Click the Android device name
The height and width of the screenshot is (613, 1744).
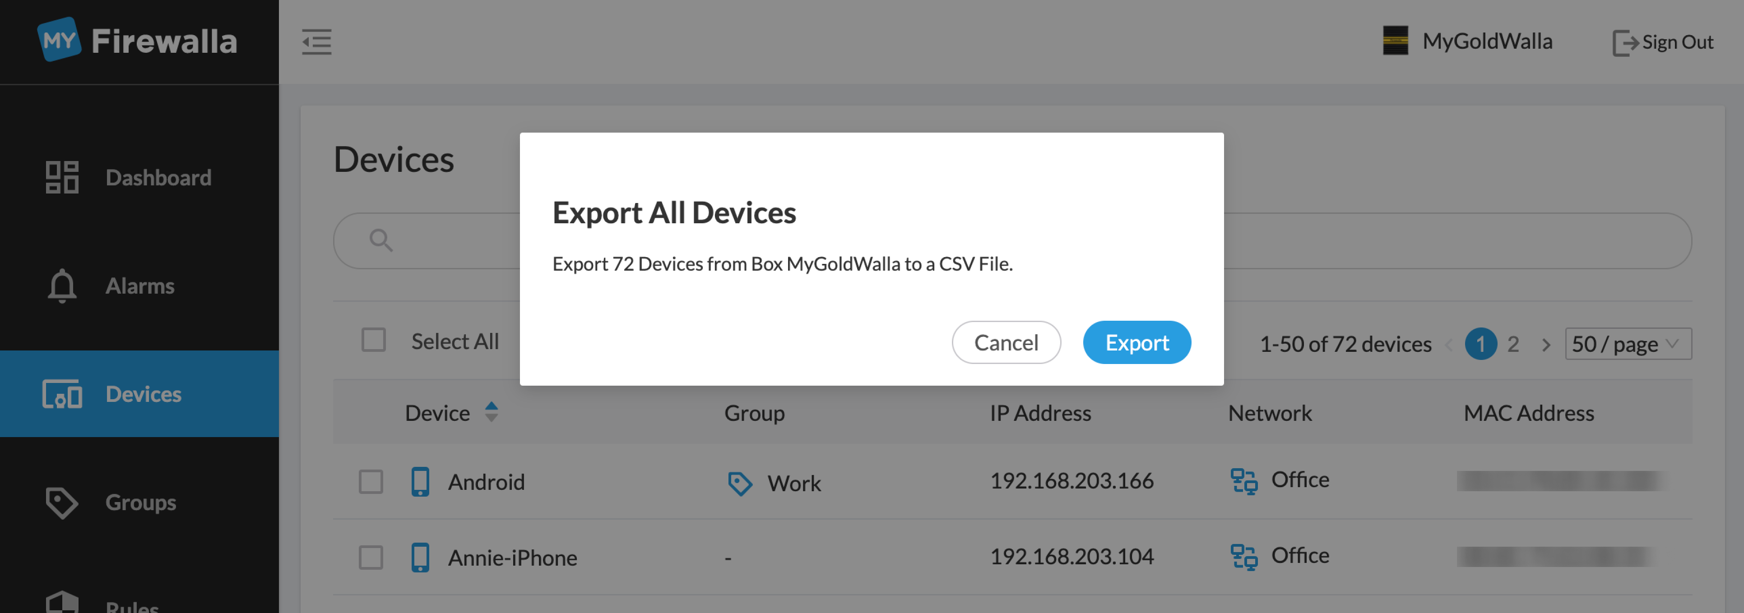point(486,482)
